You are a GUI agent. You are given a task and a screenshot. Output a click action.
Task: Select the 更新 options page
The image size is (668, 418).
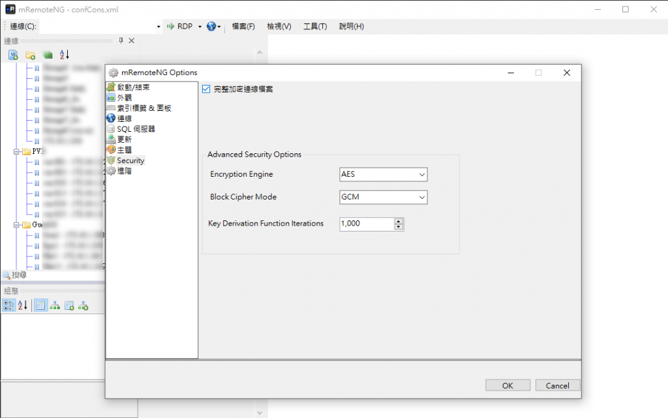[125, 139]
